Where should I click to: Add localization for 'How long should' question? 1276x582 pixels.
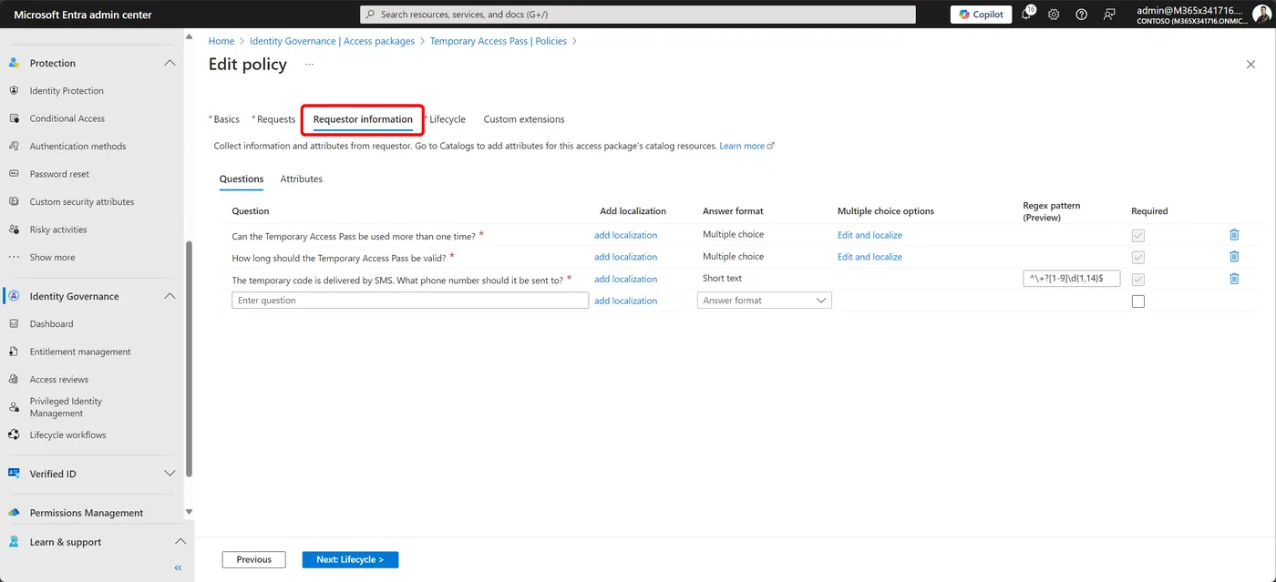tap(625, 257)
